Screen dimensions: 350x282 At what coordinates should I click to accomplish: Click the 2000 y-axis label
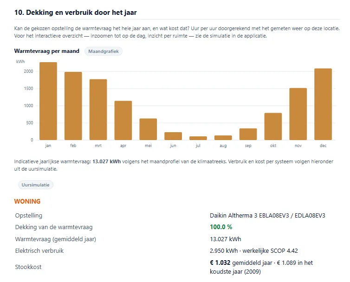29,71
